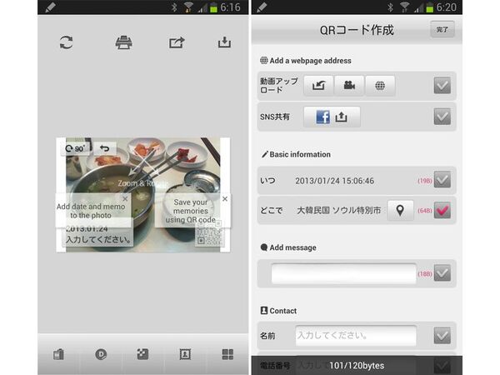Screen dimensions: 500x375
Task: Tap the date value 2013/01/24 15:06:46
Action: coord(334,181)
